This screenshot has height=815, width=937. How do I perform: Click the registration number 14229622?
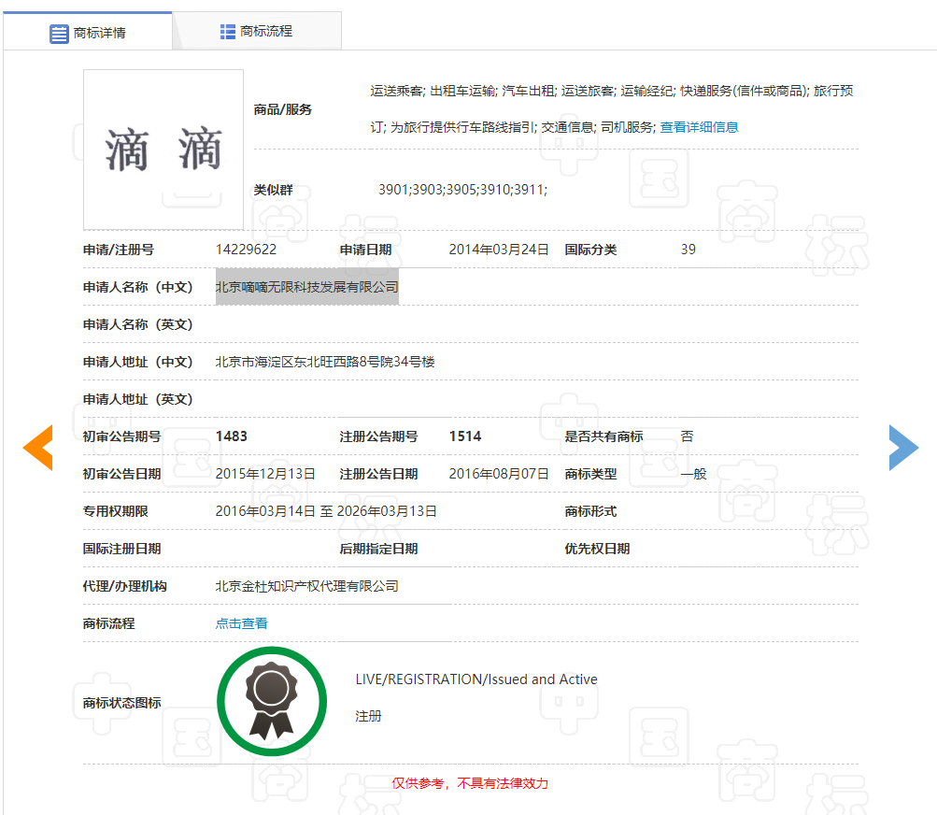(x=246, y=250)
